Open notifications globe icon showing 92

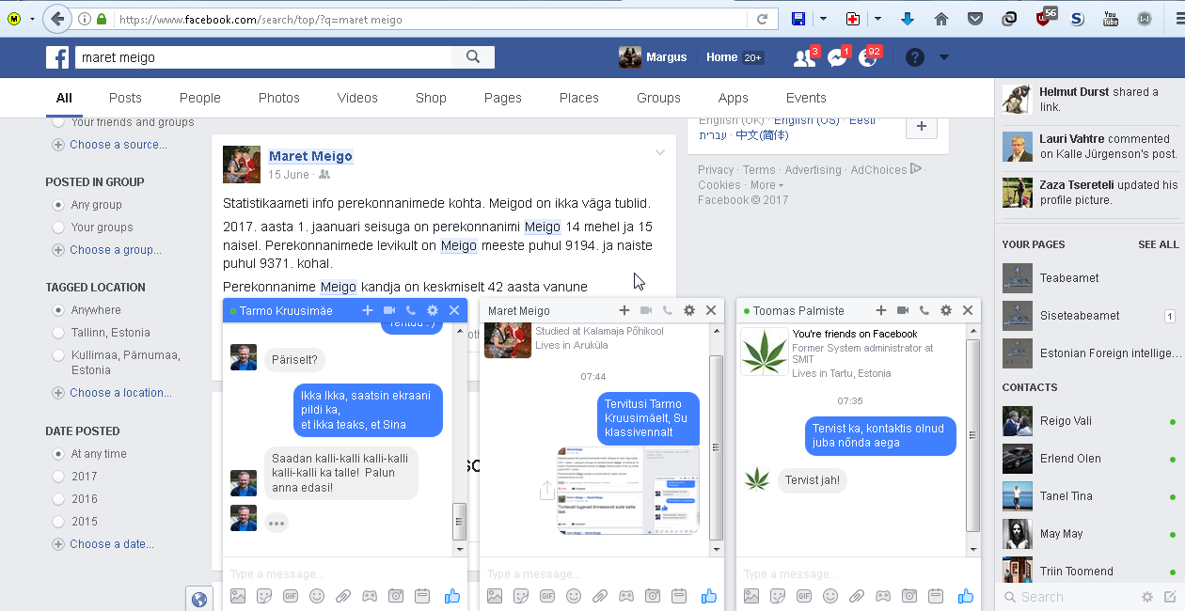pos(868,58)
